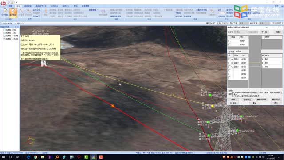The width and height of the screenshot is (284, 160).
Task: Switch to the 大号侧 tab in dialog
Action: tap(238, 52)
